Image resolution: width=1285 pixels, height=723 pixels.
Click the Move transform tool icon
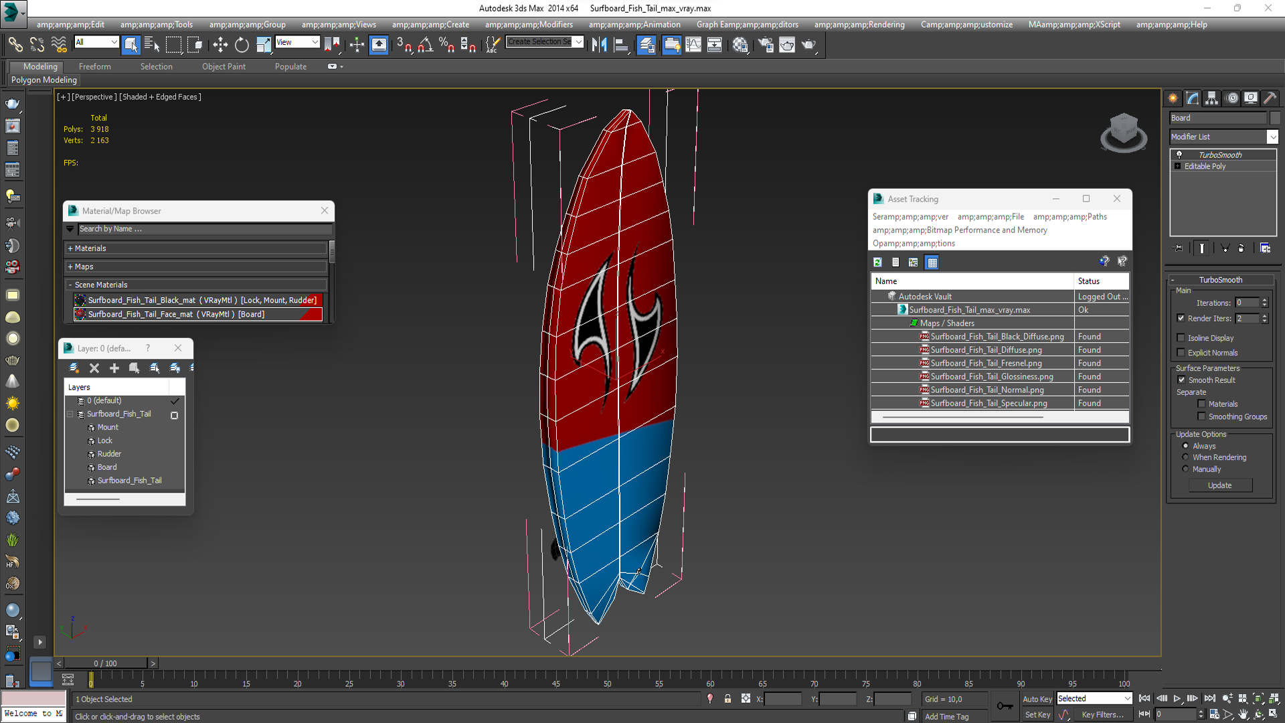click(x=220, y=44)
